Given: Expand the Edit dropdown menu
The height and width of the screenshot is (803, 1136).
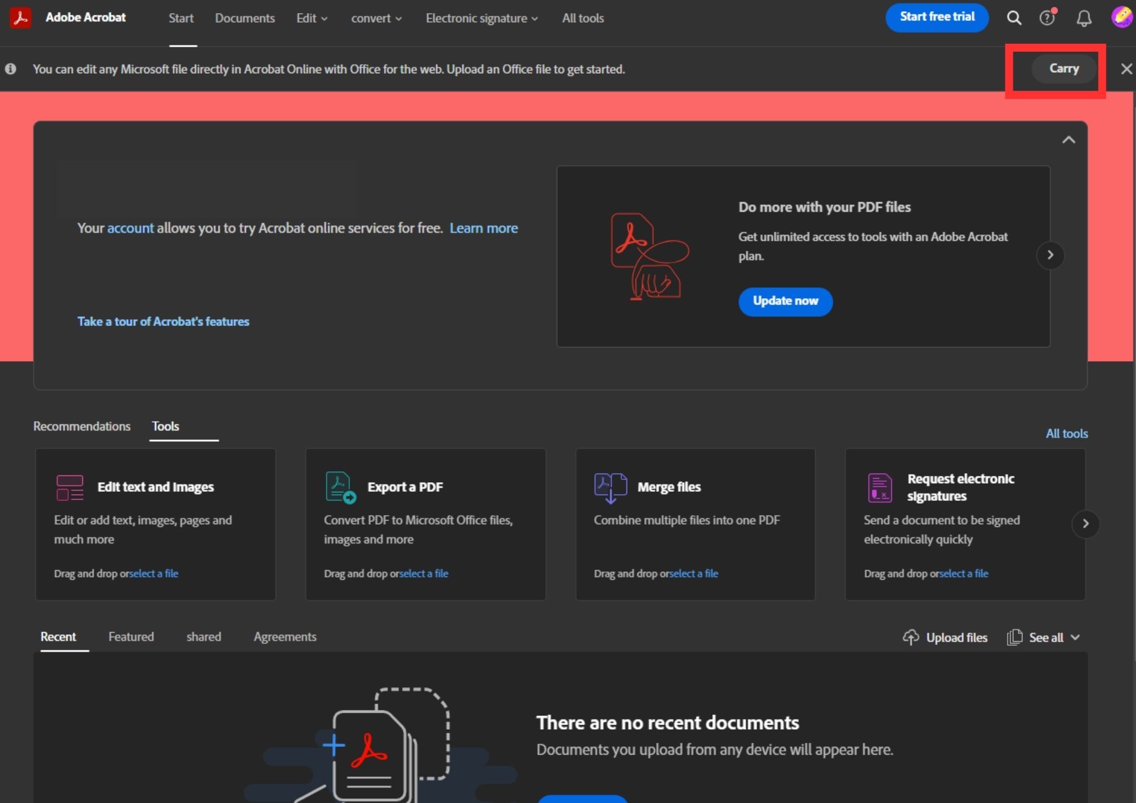Looking at the screenshot, I should [312, 18].
